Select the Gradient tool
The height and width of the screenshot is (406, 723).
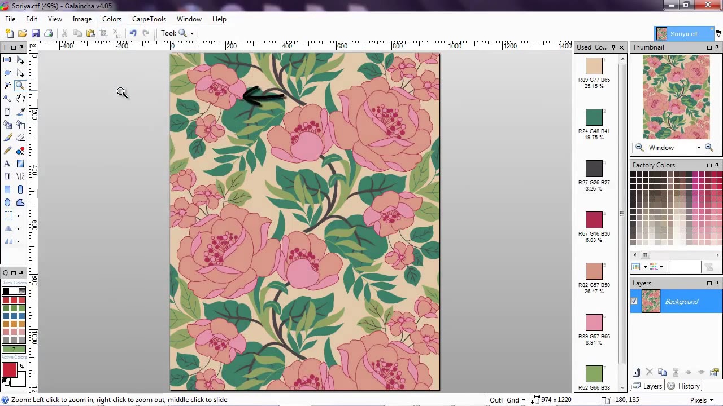(20, 164)
